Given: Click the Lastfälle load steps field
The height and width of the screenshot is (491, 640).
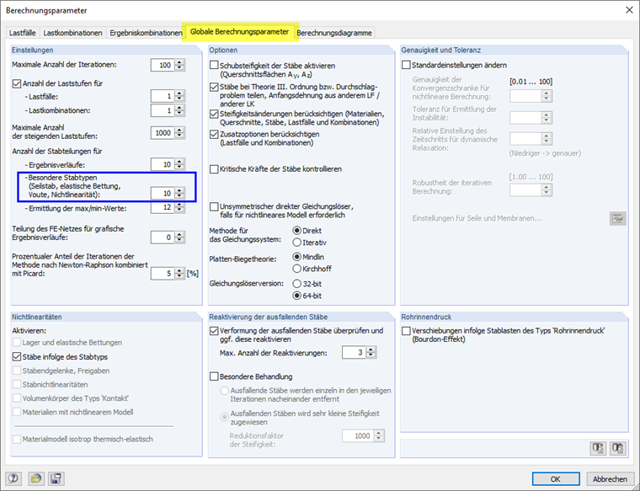Looking at the screenshot, I should tap(163, 96).
